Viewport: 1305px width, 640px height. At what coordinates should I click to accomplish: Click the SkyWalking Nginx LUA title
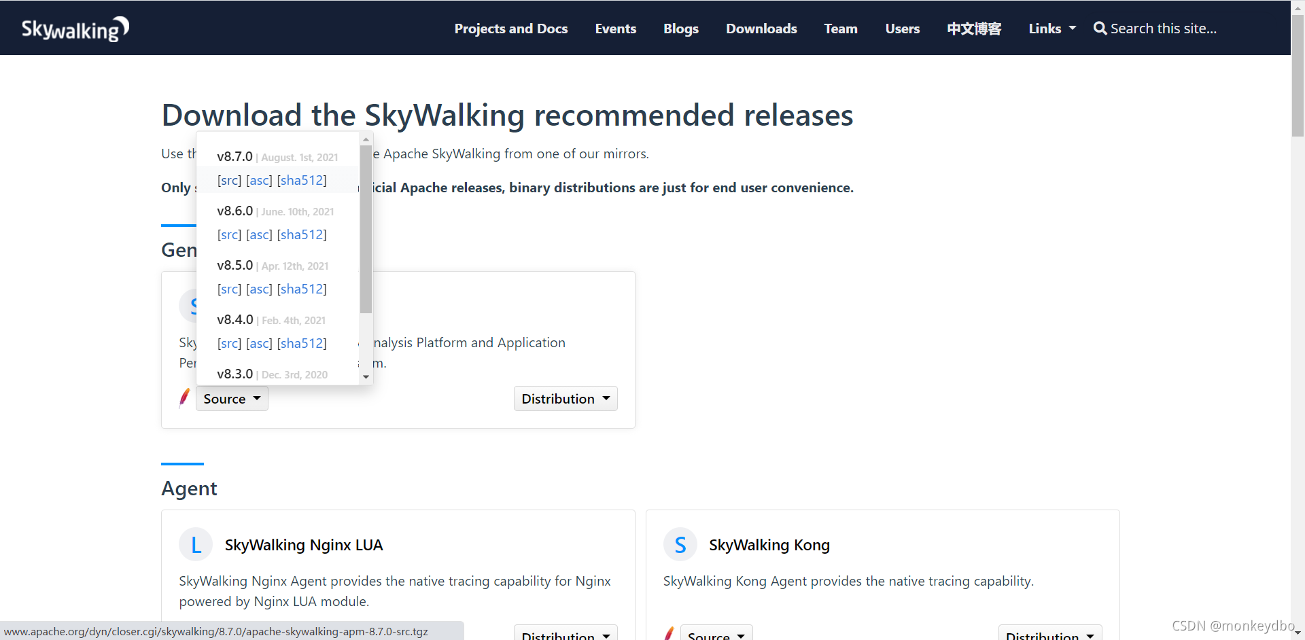point(304,545)
